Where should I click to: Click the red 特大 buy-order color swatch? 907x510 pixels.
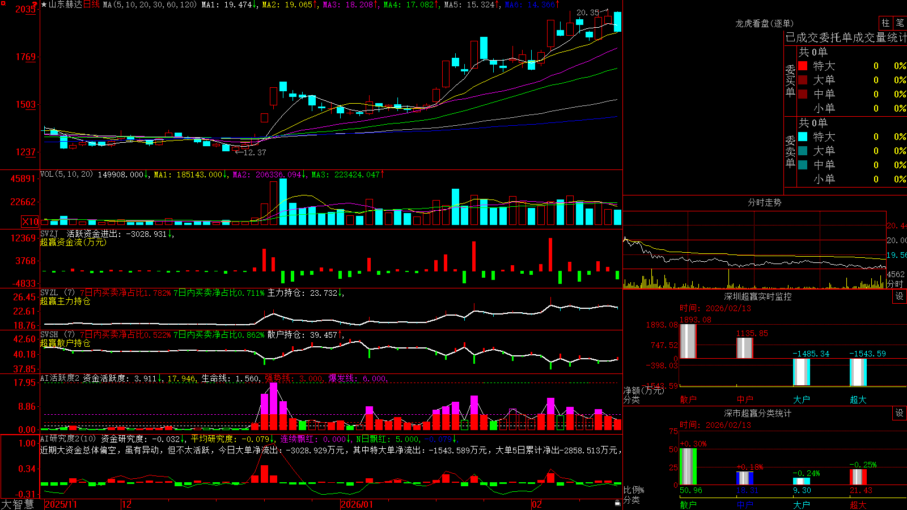click(803, 66)
